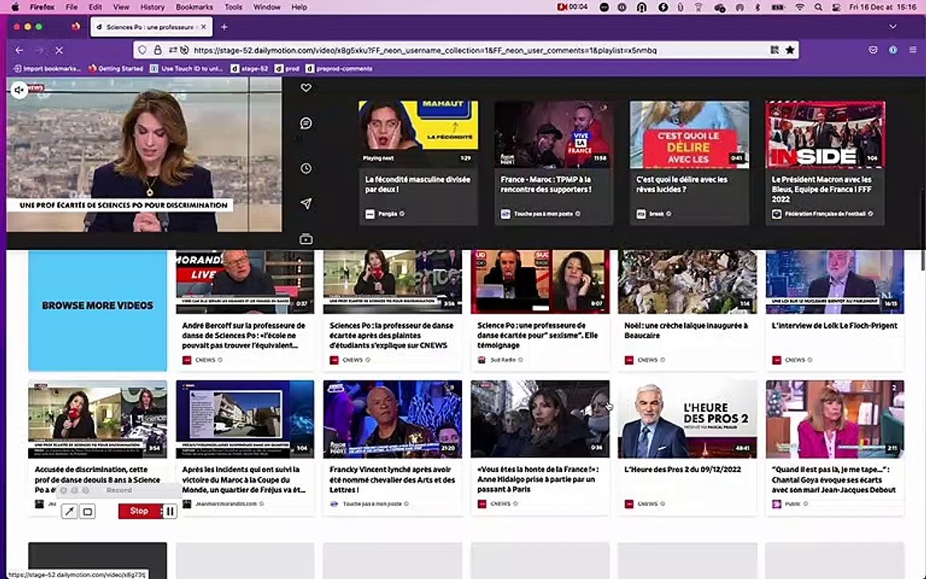
Task: Open Fédération Française de Football channel
Action: [824, 214]
